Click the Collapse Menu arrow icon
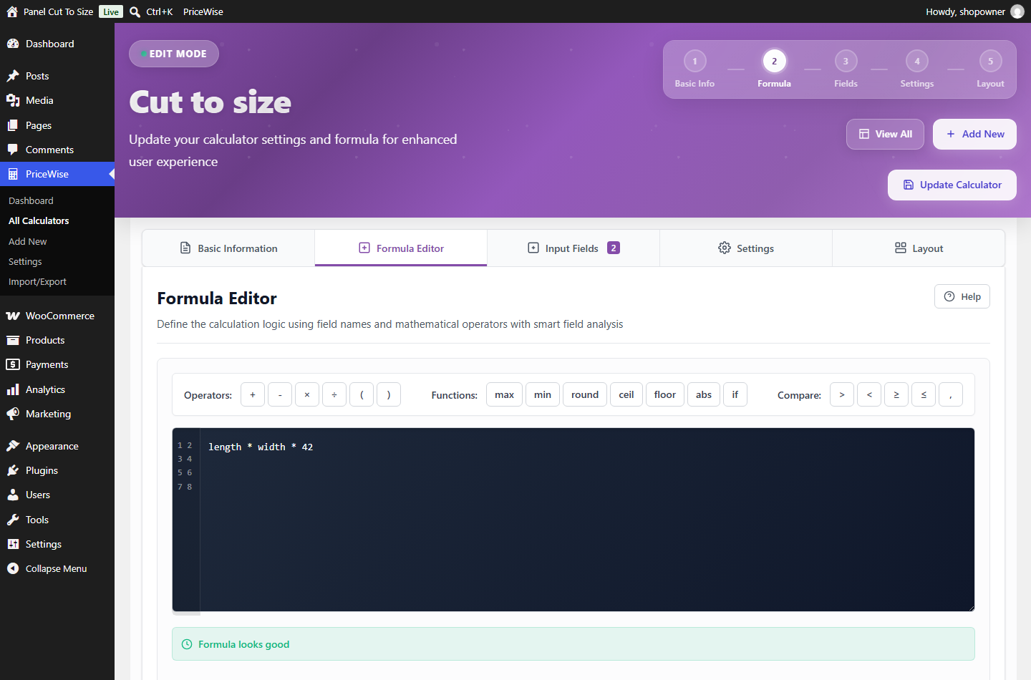Viewport: 1031px width, 680px height. (13, 568)
